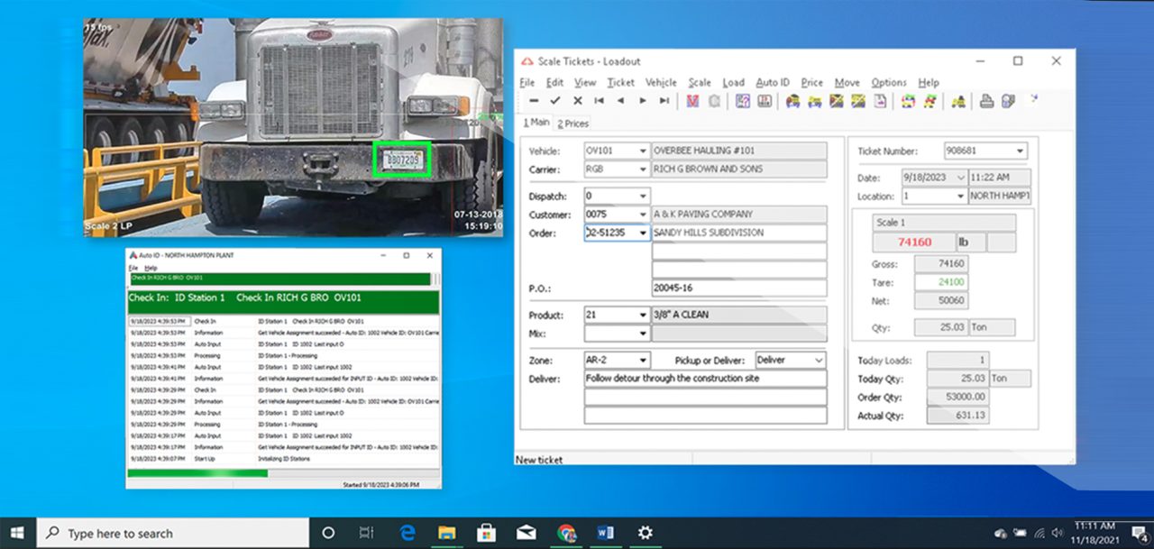Click the Windows Start button
Image resolution: width=1154 pixels, height=549 pixels.
point(17,532)
